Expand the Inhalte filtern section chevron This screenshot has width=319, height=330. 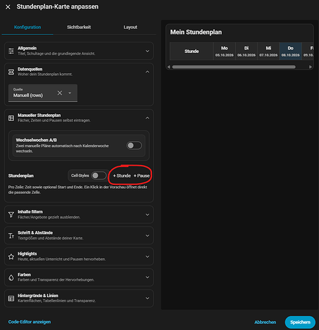click(x=147, y=214)
